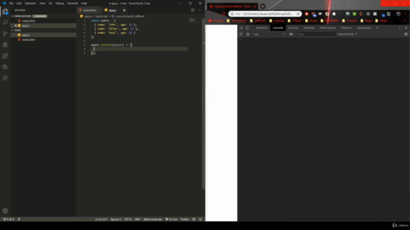Open the notifications bell in status bar
The image size is (410, 230).
[x=201, y=219]
